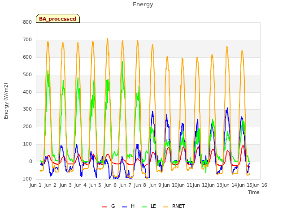Click the blue H legend color marker
This screenshot has width=287, height=215.
click(x=124, y=207)
